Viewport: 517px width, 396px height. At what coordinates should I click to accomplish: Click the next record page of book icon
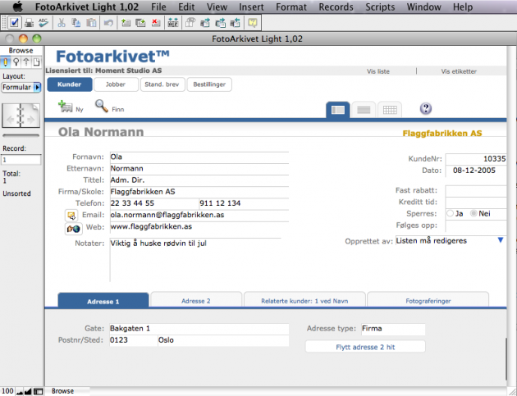(x=30, y=116)
